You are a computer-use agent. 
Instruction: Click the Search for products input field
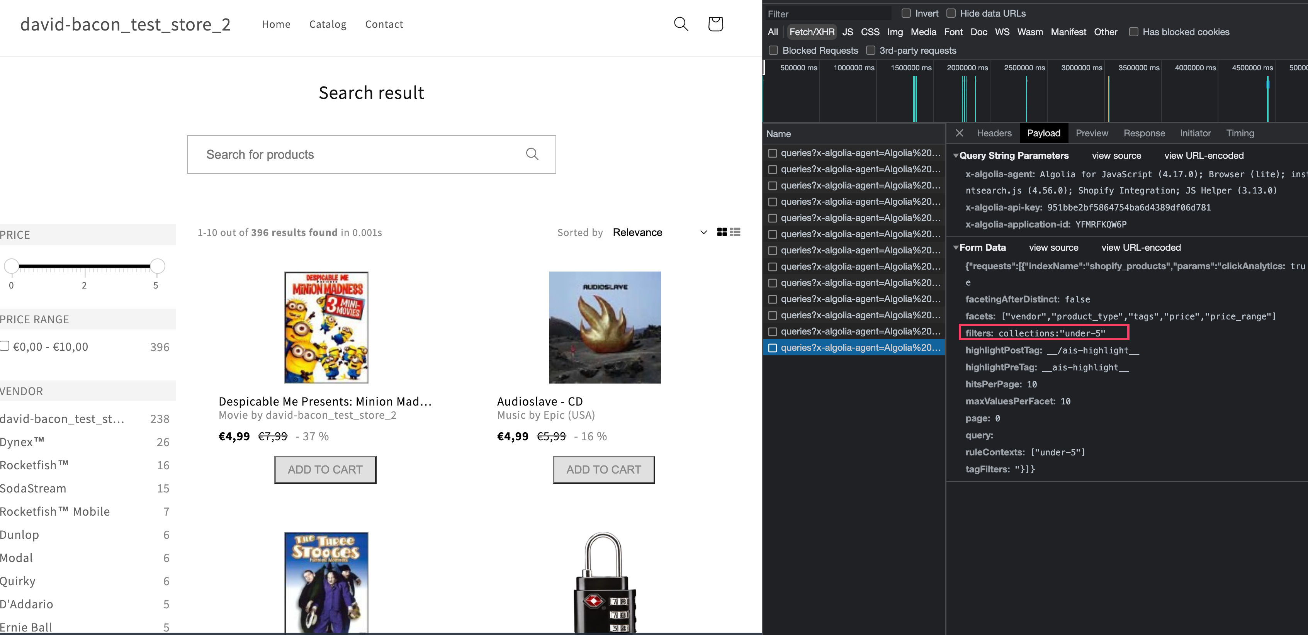coord(355,155)
